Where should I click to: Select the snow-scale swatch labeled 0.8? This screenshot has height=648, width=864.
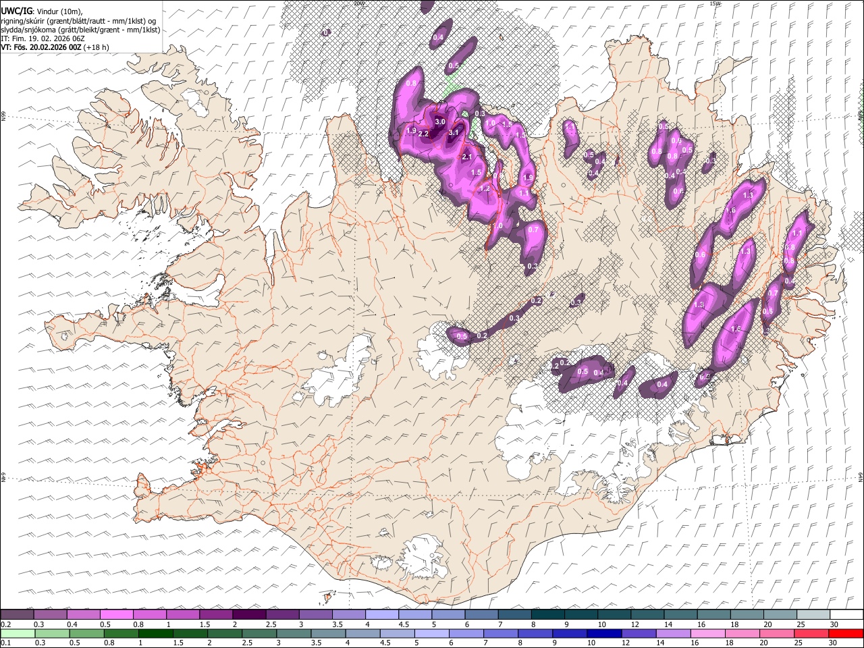pos(150,614)
